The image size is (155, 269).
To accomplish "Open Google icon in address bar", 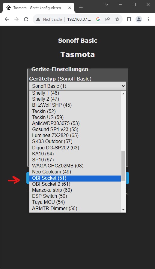I will (98, 19).
